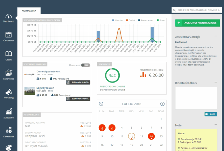Click 1/12 Partecipanti text
Viewport: 224px width, 151px height.
[62, 95]
